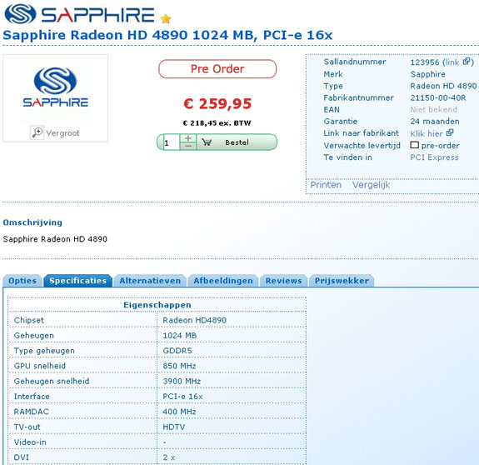Click the Sapphire logo in header
Screen dimensions: 479x465
click(79, 14)
